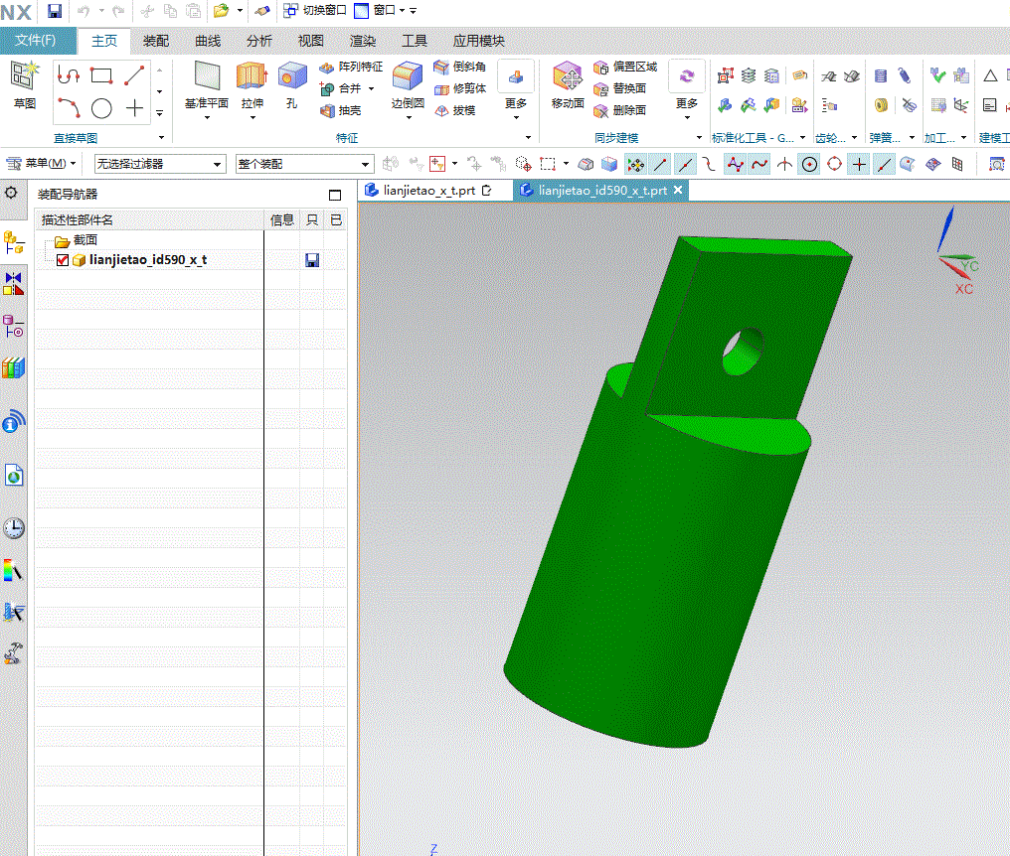Click the Open folder icon
Viewport: 1010px width, 856px height.
pyautogui.click(x=221, y=11)
